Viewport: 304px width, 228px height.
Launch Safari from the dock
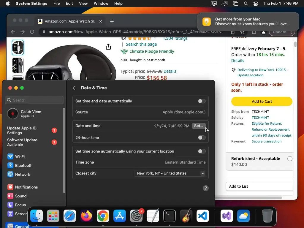tap(69, 216)
